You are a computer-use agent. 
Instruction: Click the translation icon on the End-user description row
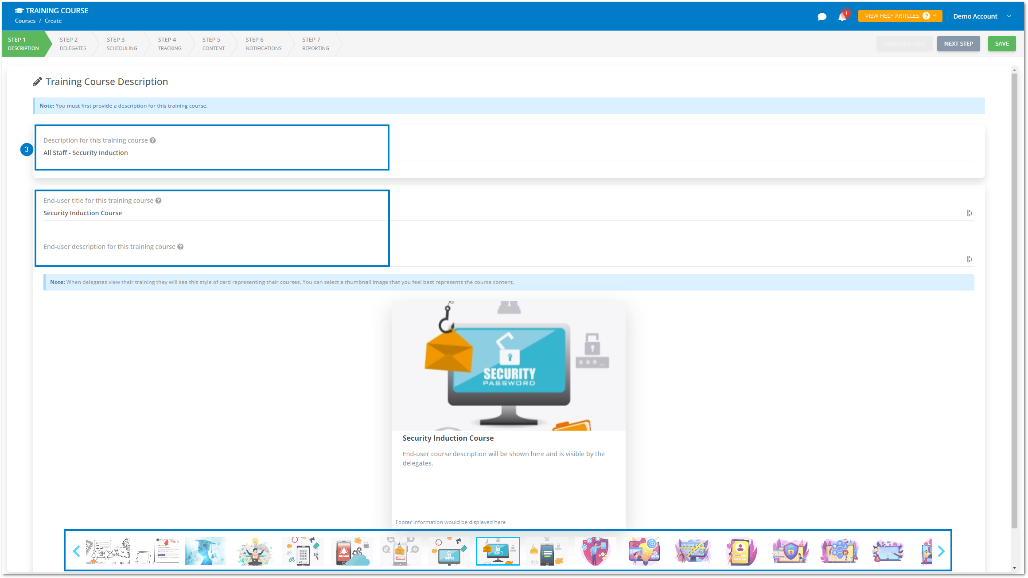[970, 259]
